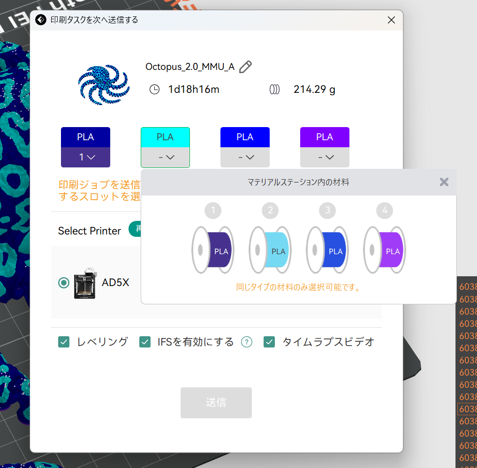
Task: Click the IFS help question mark icon
Action: click(x=247, y=342)
